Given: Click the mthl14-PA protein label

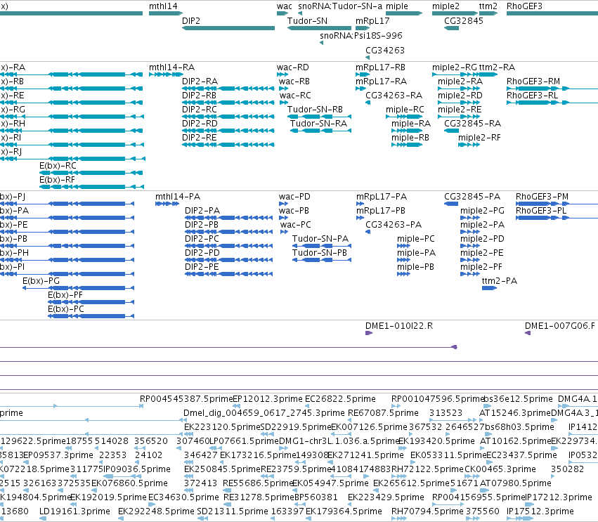Looking at the screenshot, I should click(178, 197).
